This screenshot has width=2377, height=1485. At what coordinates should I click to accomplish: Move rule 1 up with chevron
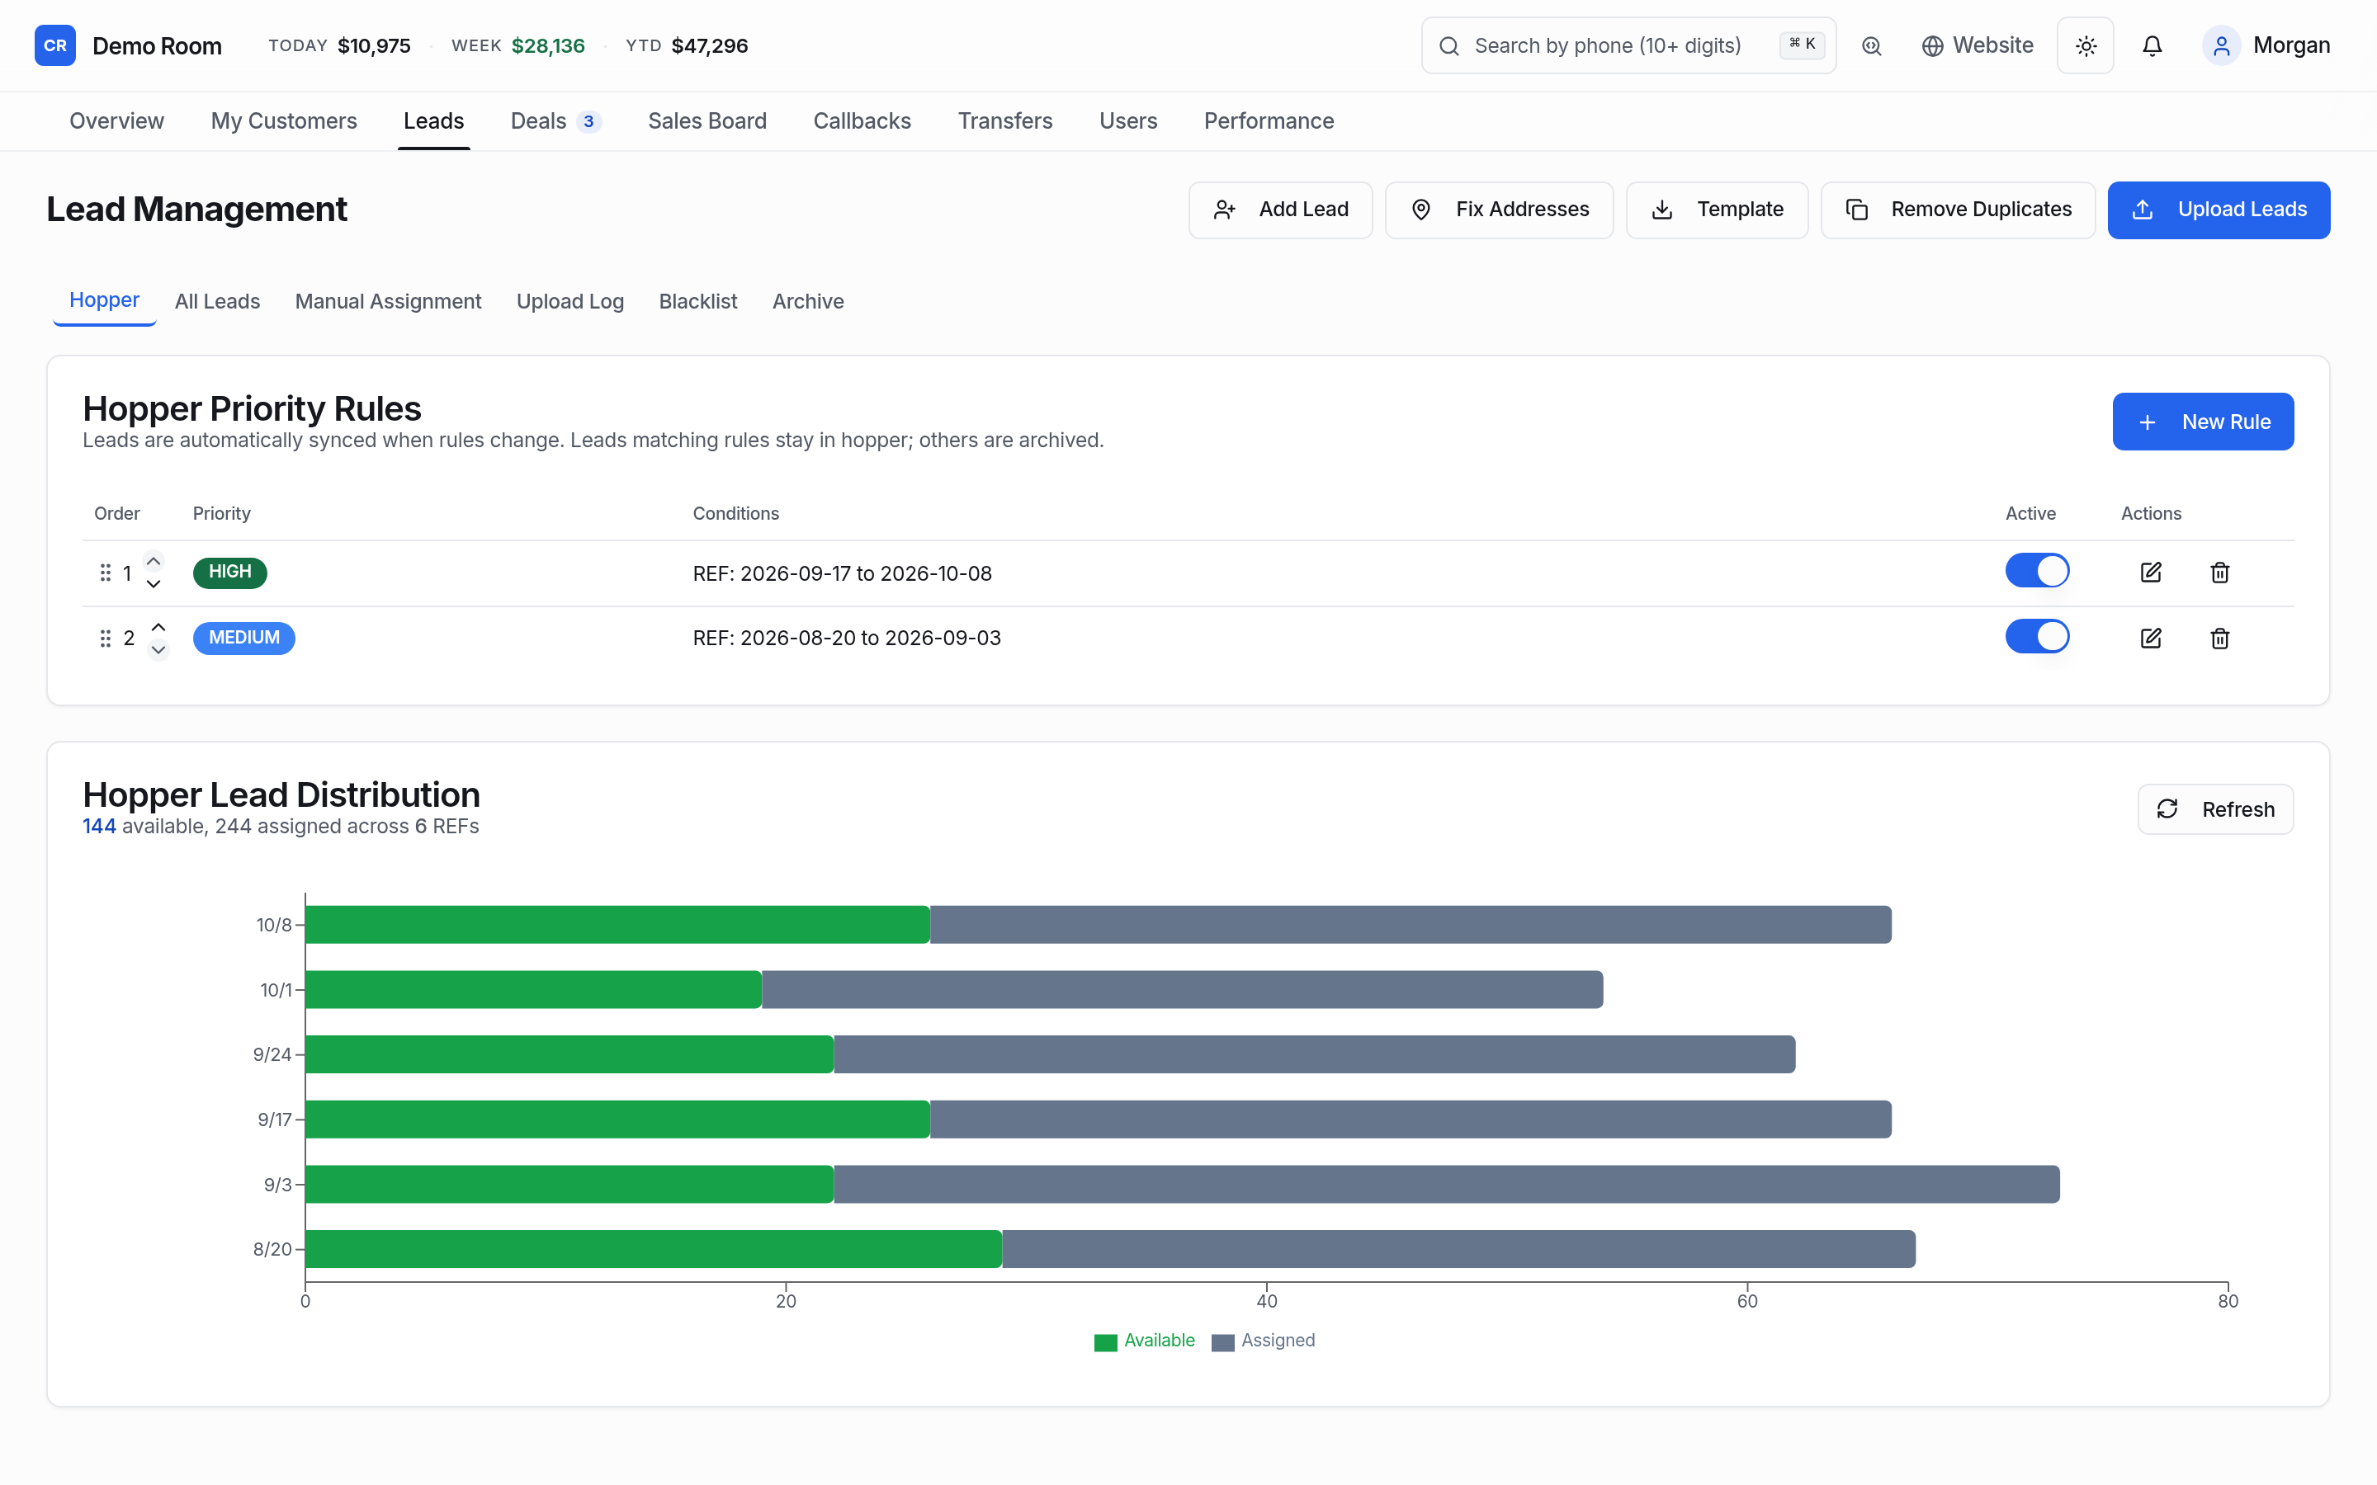tap(154, 561)
